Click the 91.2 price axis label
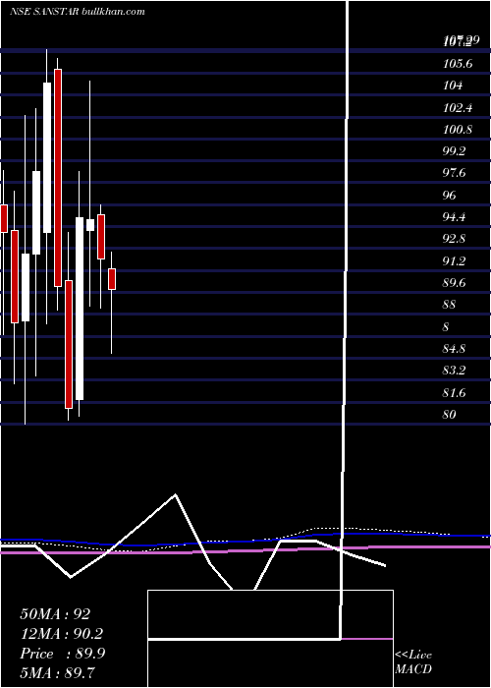 (x=454, y=261)
